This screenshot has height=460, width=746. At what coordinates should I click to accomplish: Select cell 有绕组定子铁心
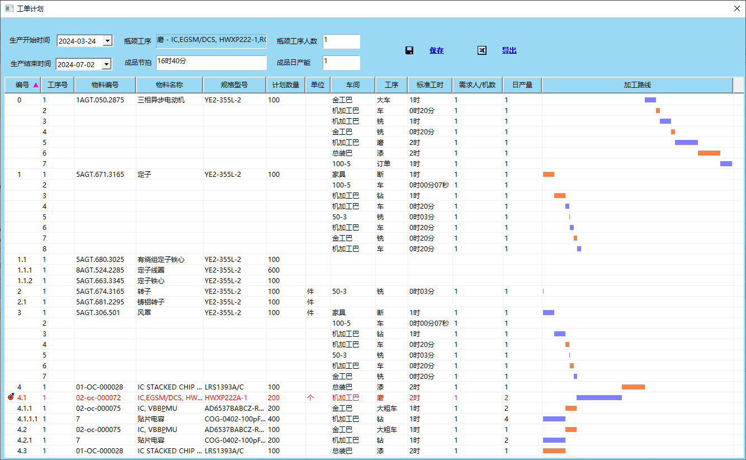click(x=169, y=260)
